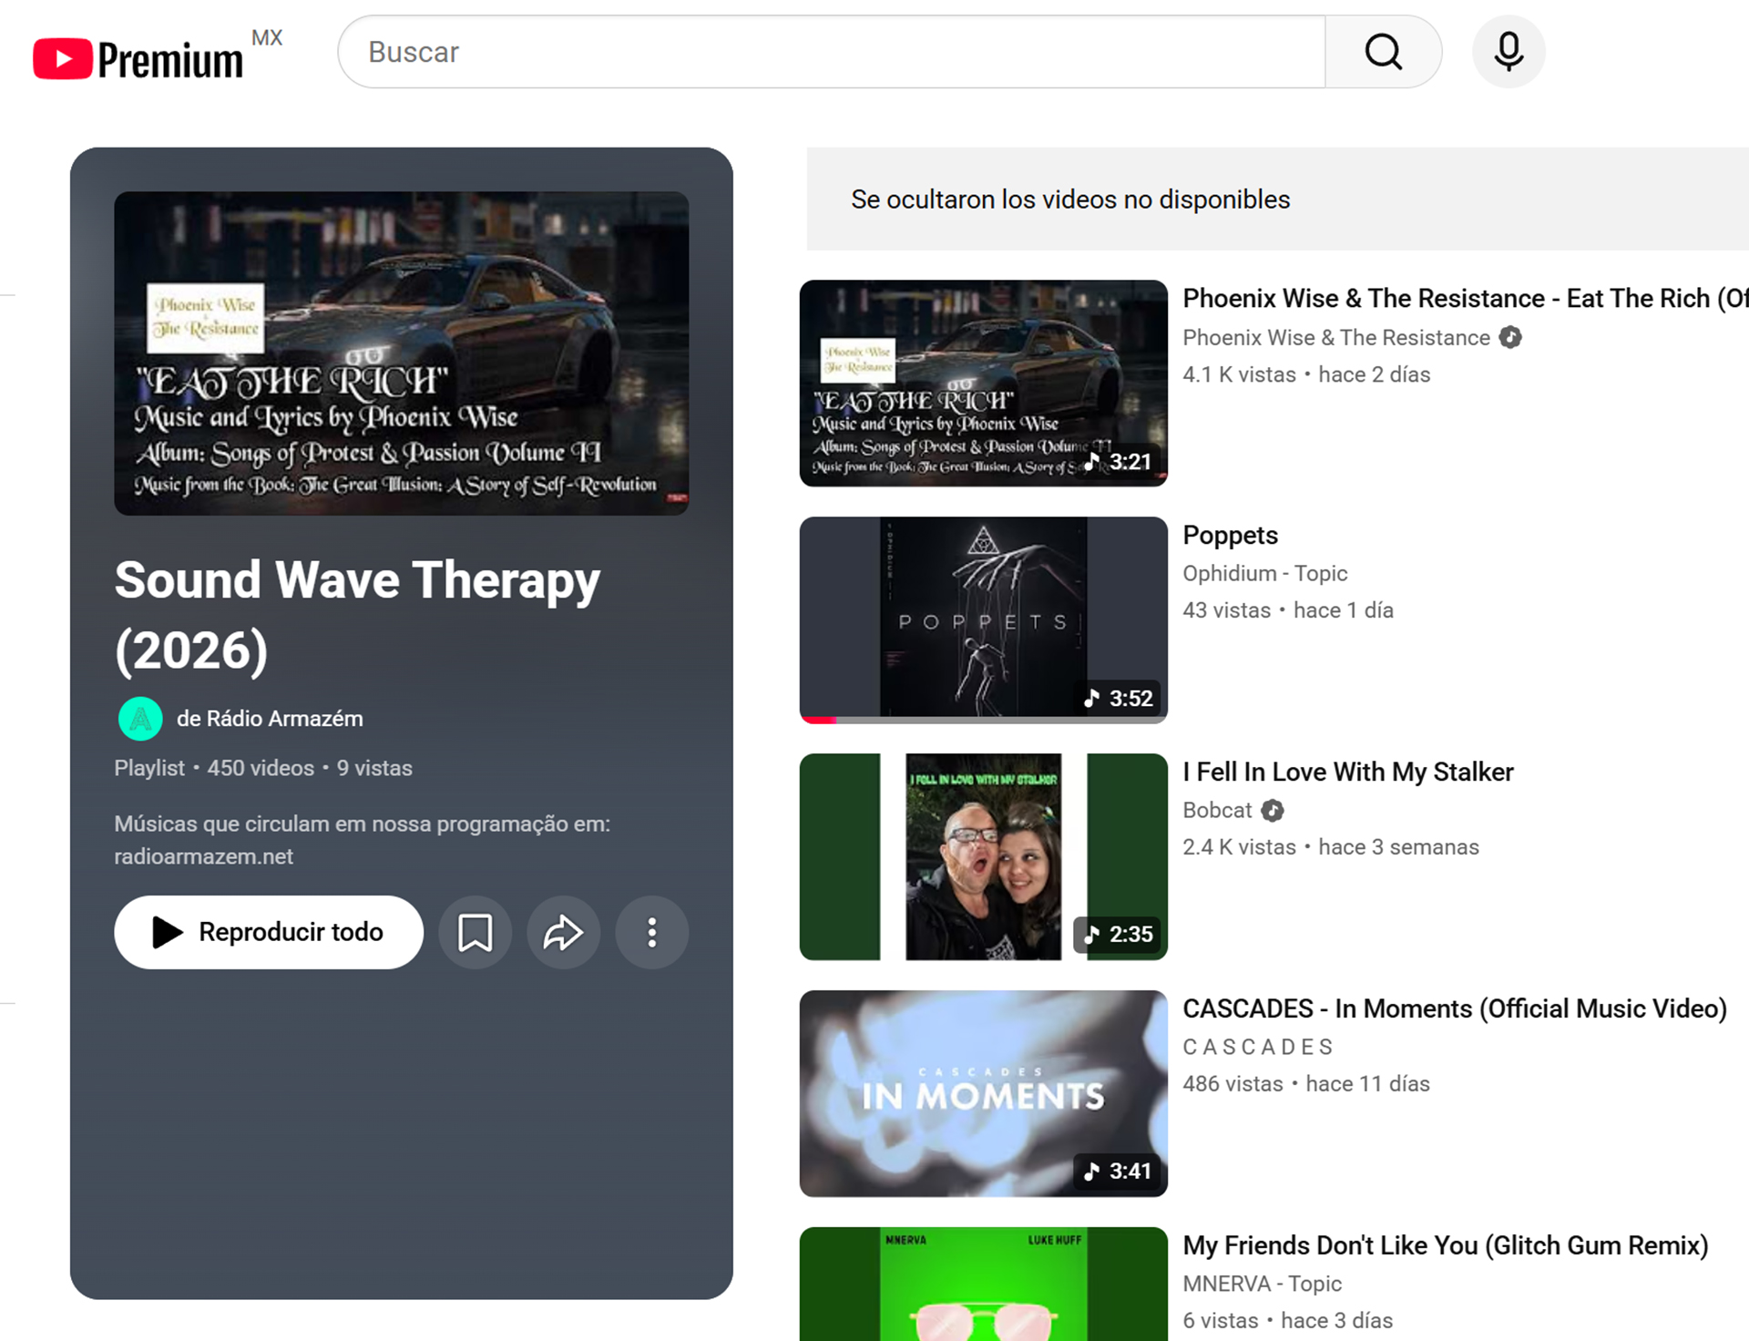Click the YouTube Premium logo
This screenshot has width=1749, height=1341.
138,58
